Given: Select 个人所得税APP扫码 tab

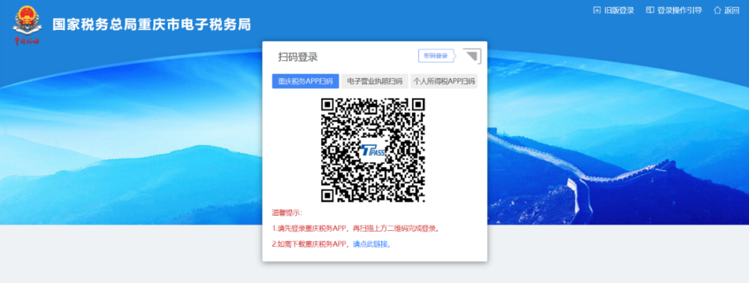Looking at the screenshot, I should click(x=444, y=81).
